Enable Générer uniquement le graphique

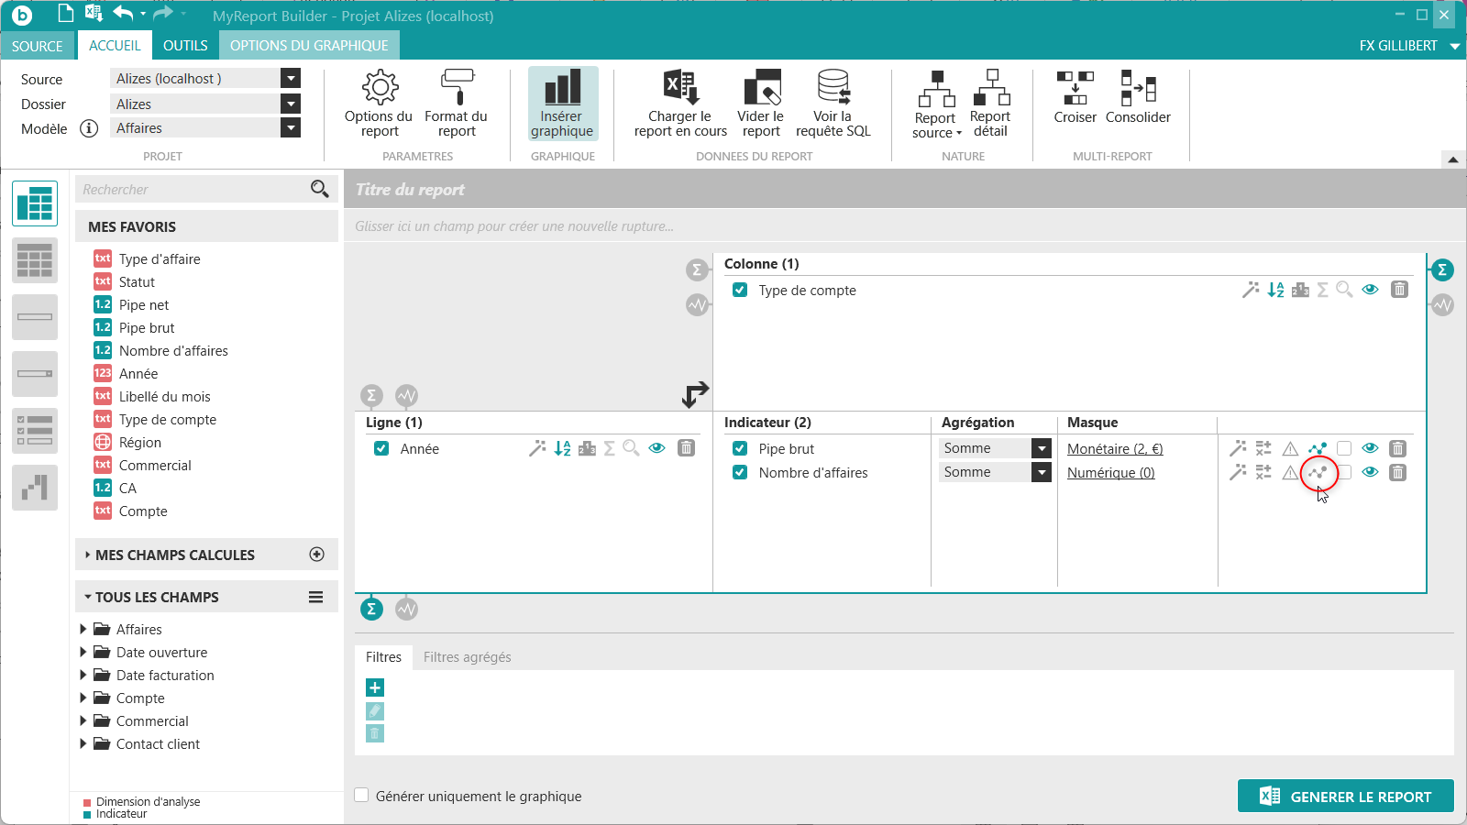point(362,796)
